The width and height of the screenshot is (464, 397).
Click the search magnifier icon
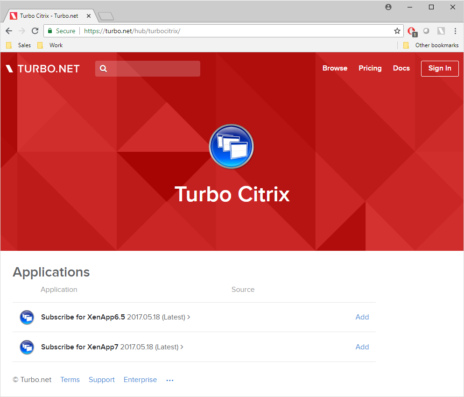coord(103,68)
